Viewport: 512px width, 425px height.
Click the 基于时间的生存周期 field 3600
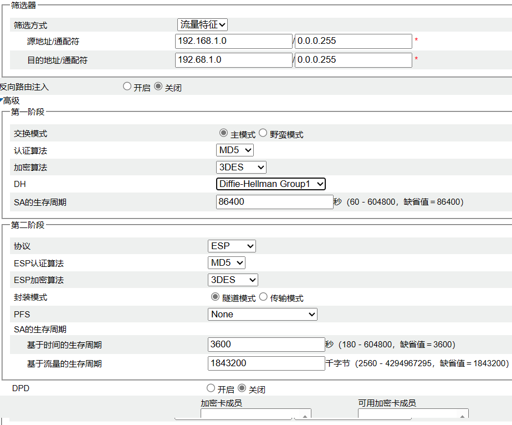(x=267, y=344)
